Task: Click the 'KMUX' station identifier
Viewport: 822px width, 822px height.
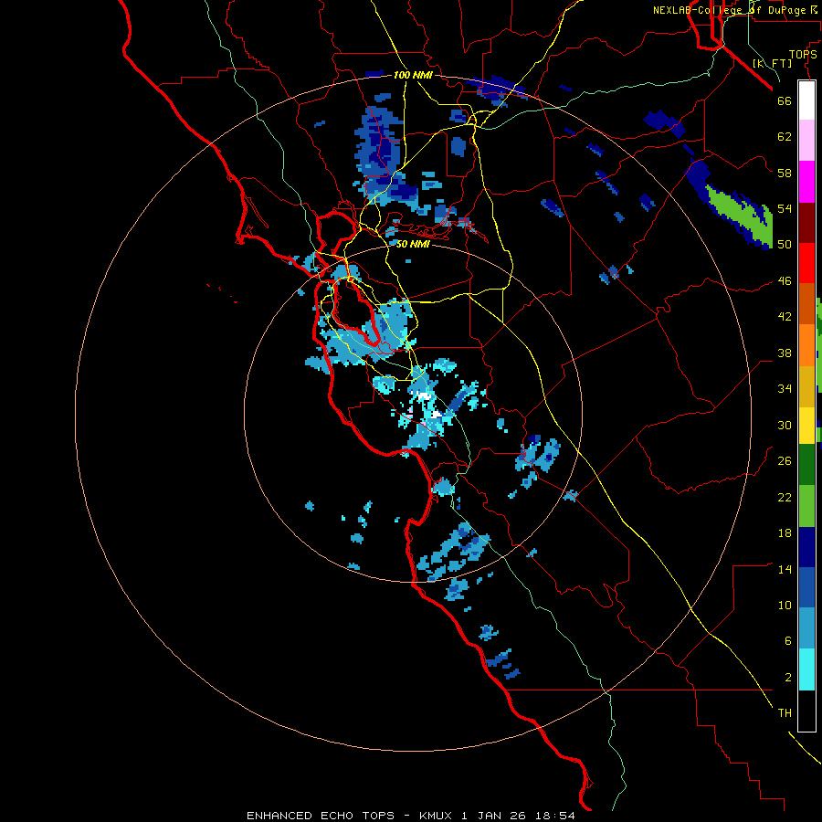Action: click(435, 816)
